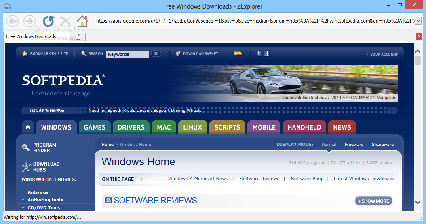Open a new tab with the blank page icon
This screenshot has height=224, width=426.
pos(78,37)
